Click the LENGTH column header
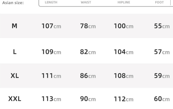 click(51, 3)
